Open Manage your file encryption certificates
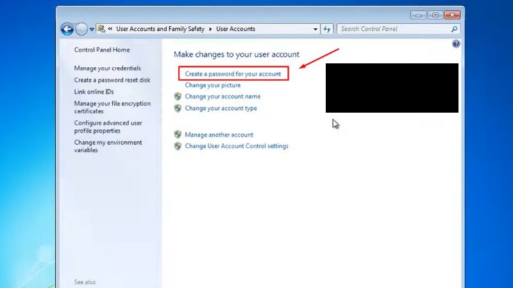The height and width of the screenshot is (288, 513). pos(112,107)
